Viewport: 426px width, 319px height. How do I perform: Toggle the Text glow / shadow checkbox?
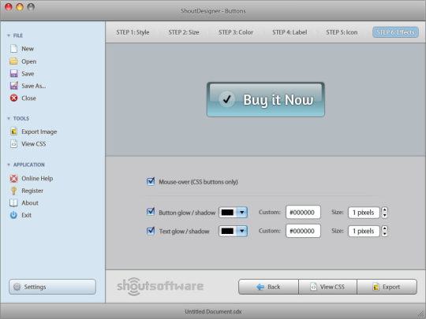(x=151, y=231)
